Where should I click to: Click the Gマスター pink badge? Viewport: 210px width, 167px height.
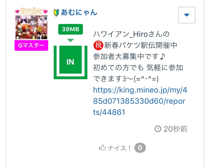tap(31, 45)
